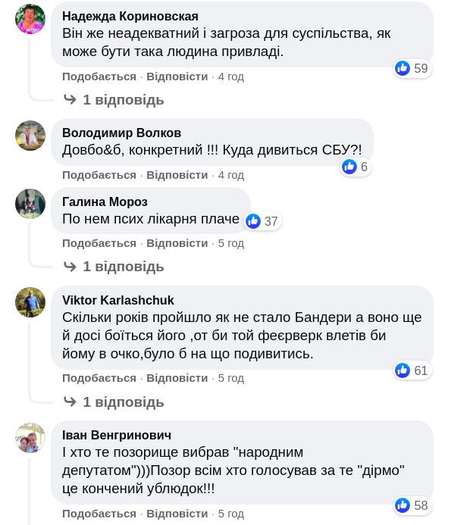This screenshot has height=525, width=473.
Task: Open Володимир Волков's profile avatar
Action: click(30, 136)
